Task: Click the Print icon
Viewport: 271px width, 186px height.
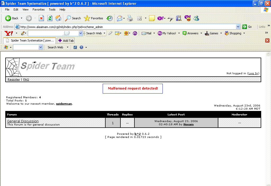Action: (130, 18)
